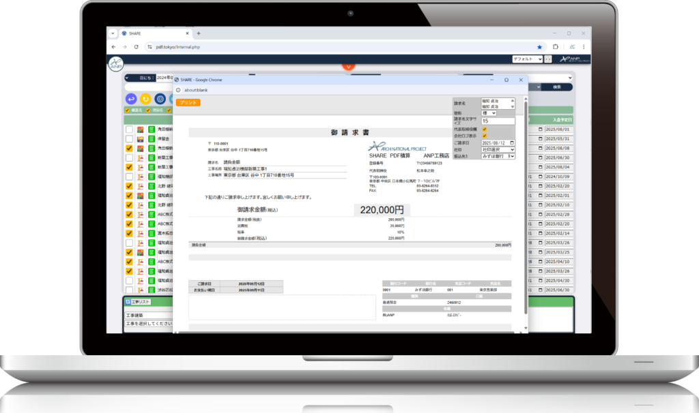Image resolution: width=699 pixels, height=413 pixels.
Task: Click the 入金予定日 date field 2025/05/31
Action: (558, 139)
